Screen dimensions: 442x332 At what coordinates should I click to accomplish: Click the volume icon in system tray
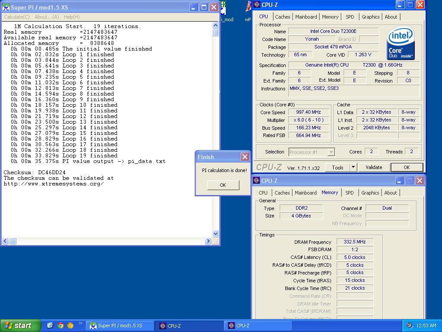point(410,325)
